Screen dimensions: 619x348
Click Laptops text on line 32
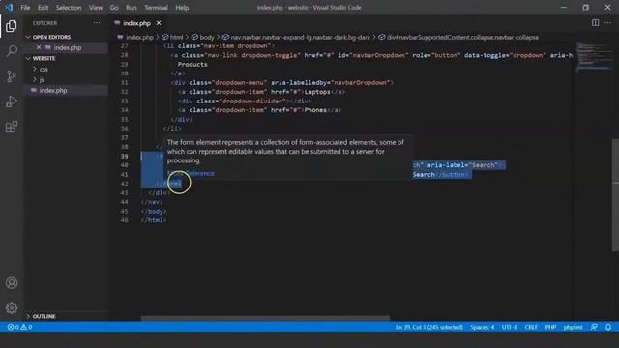pos(317,92)
